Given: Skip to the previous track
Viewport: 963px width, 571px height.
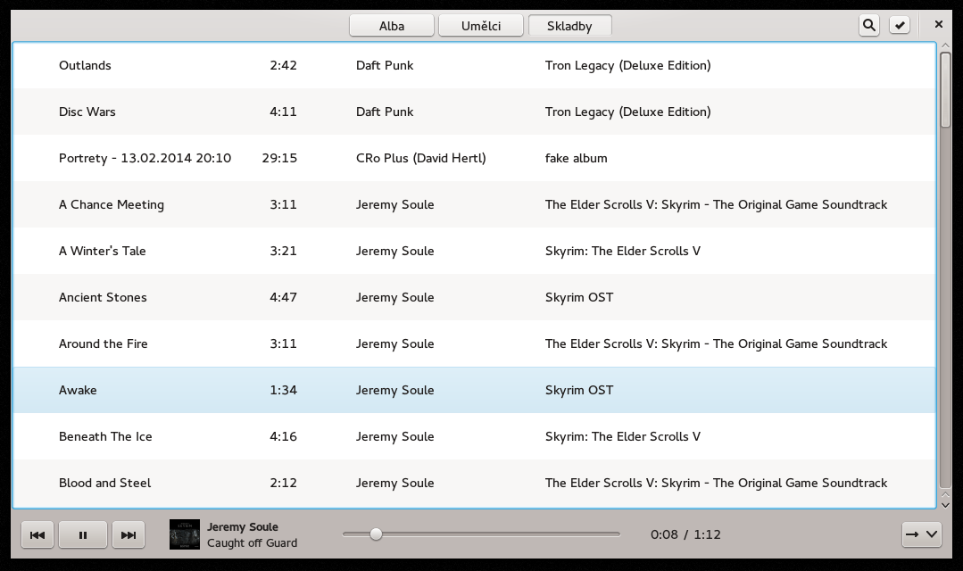Looking at the screenshot, I should click(37, 534).
